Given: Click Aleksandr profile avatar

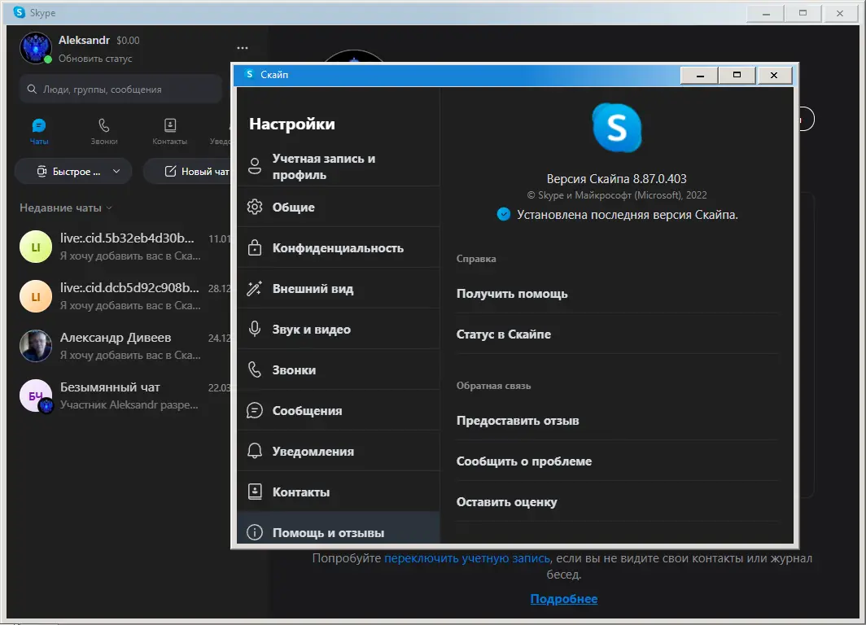Looking at the screenshot, I should [x=36, y=48].
